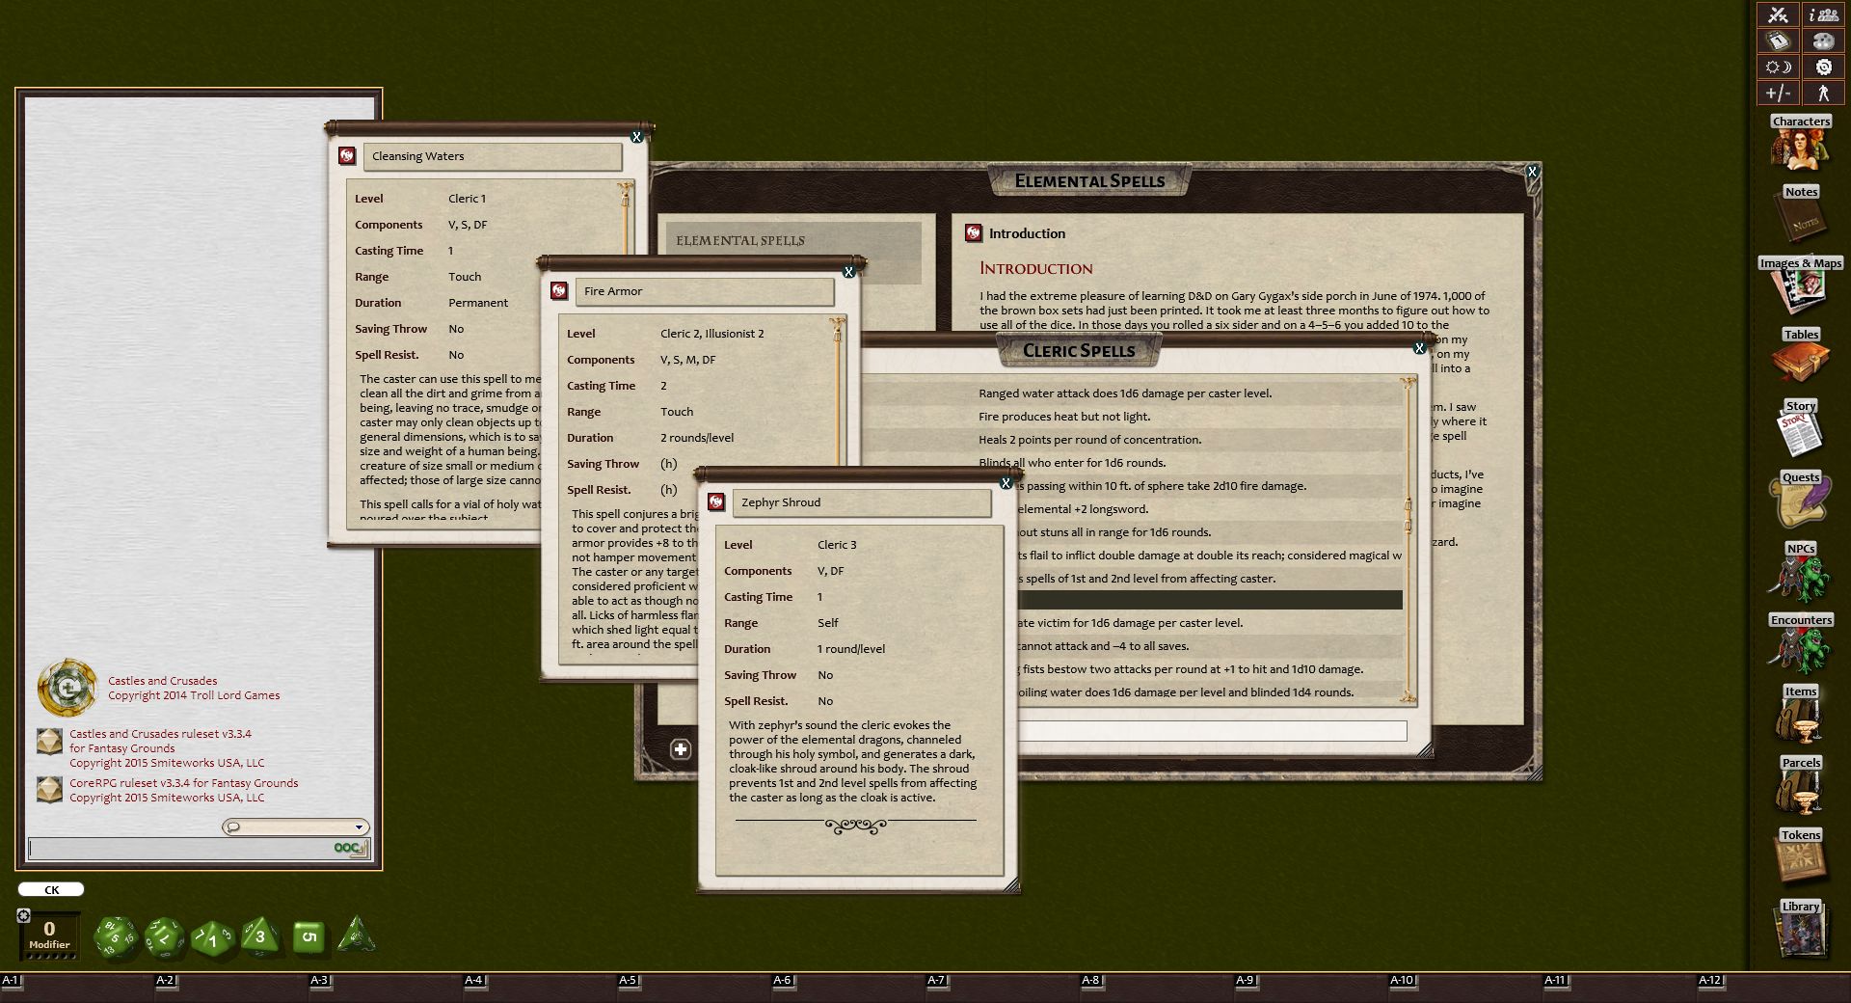Open the Combat Tracker with crossed swords icon
This screenshot has height=1003, width=1851.
tap(1779, 14)
